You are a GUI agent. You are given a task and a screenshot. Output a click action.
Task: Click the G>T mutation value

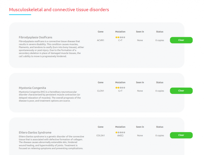120,91
